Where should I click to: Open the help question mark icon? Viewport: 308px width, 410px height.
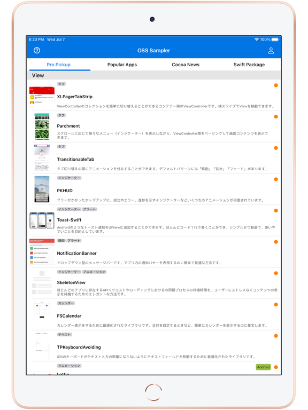[x=37, y=50]
